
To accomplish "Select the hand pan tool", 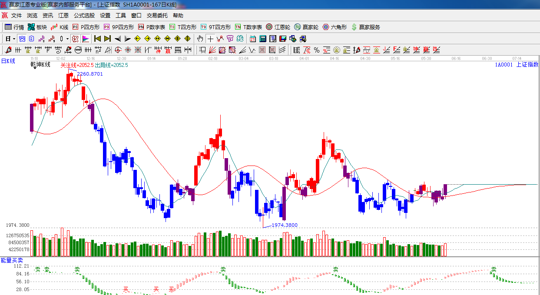I will tap(200, 39).
